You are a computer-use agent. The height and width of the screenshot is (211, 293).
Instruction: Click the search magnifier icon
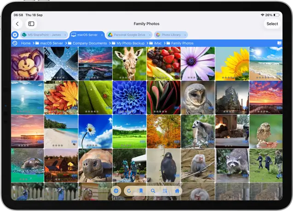(x=153, y=191)
